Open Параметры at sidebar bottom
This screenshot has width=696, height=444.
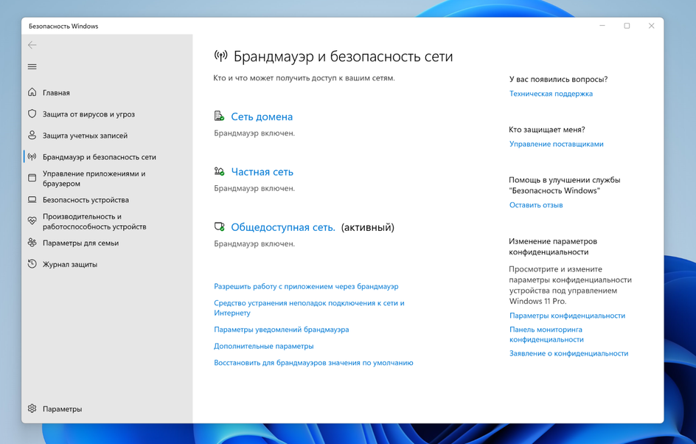pyautogui.click(x=62, y=409)
